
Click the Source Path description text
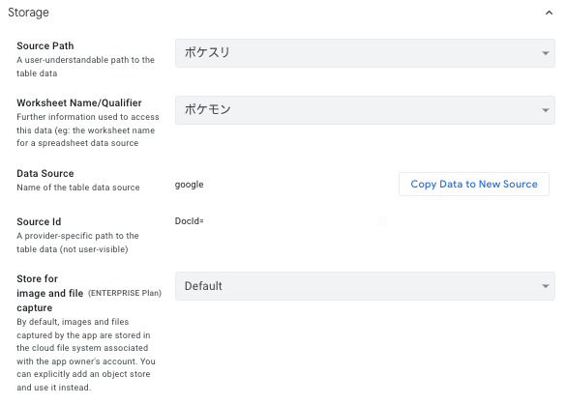click(x=85, y=67)
